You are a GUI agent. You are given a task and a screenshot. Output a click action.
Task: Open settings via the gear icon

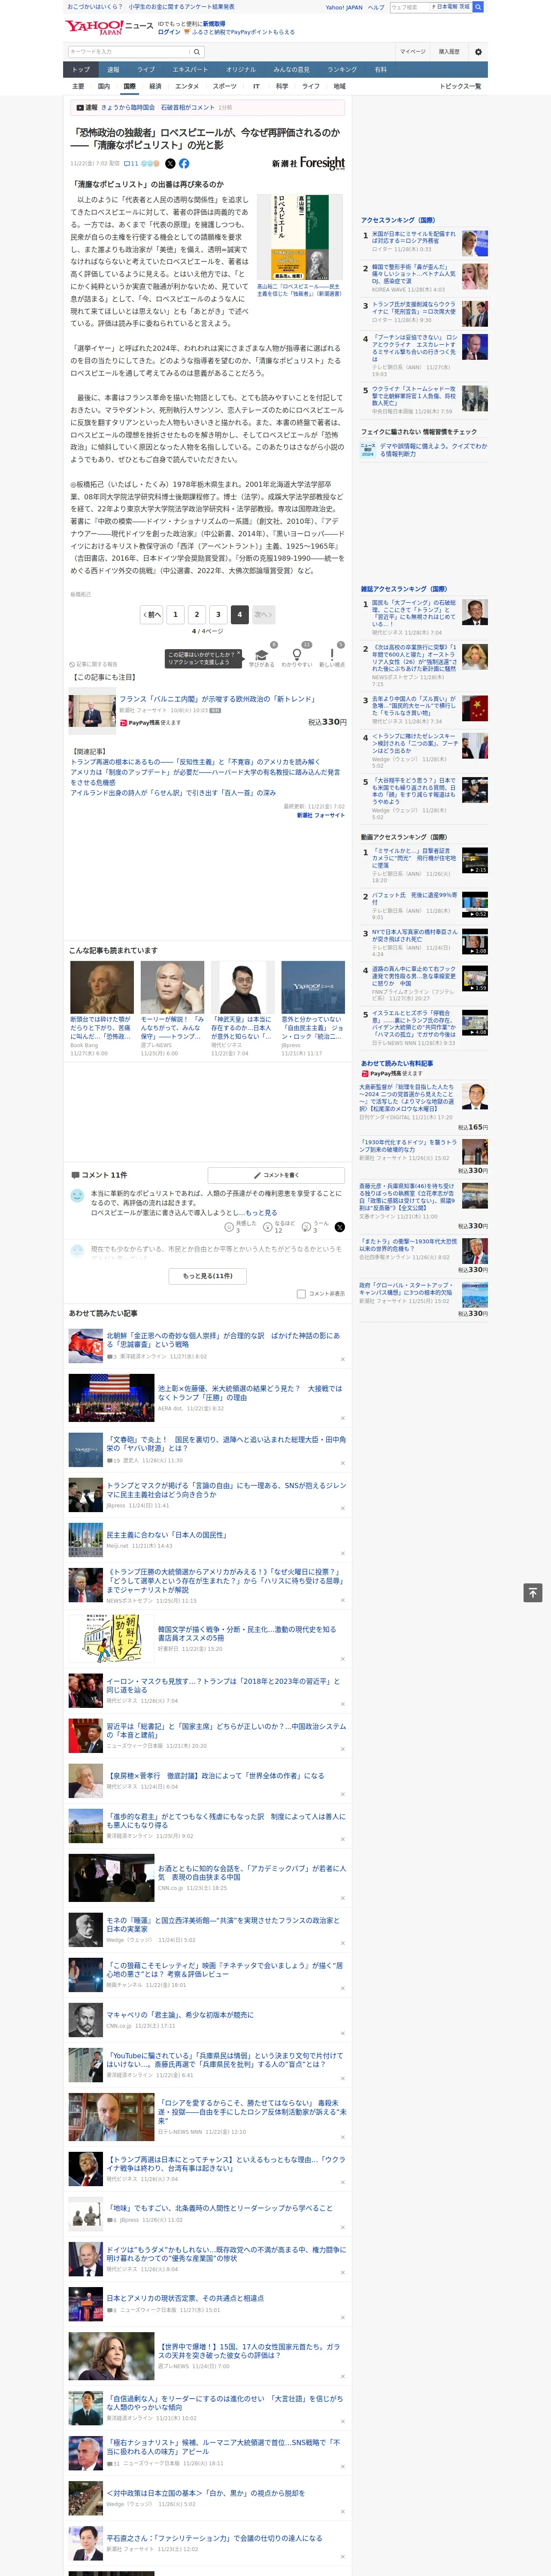click(x=478, y=52)
